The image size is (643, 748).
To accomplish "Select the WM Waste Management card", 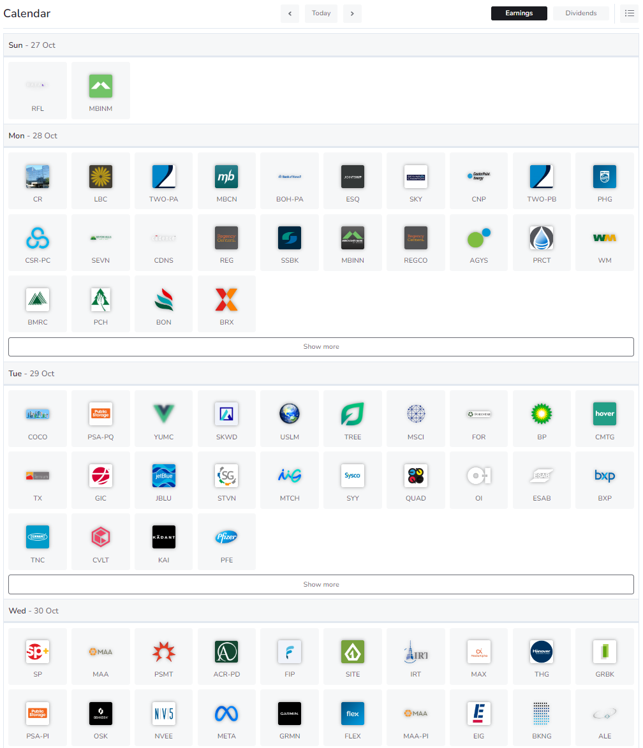I will point(605,242).
